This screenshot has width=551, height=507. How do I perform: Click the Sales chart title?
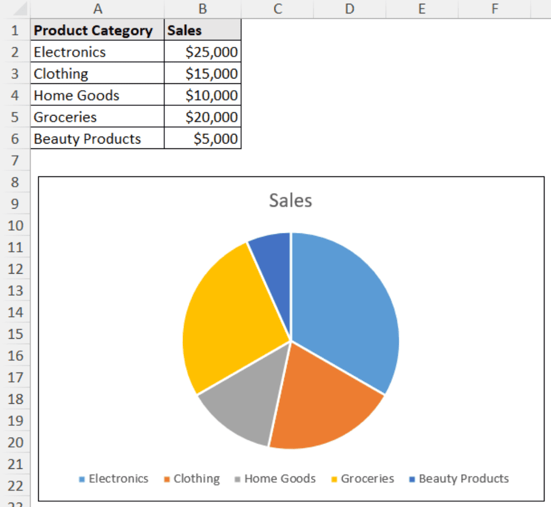(x=290, y=200)
